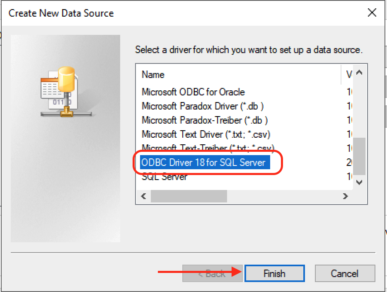Viewport: 387px width, 292px height.
Task: Click the Finish button
Action: pos(274,273)
